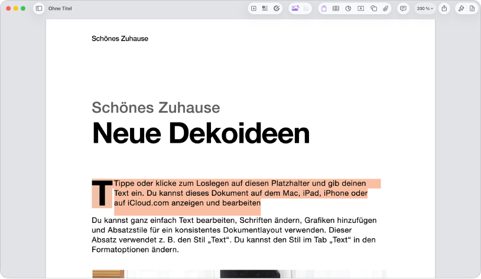The height and width of the screenshot is (279, 481).
Task: Click the highlighted line 'auf iCloud.com anzeigen und bearbeiten'
Action: point(187,203)
